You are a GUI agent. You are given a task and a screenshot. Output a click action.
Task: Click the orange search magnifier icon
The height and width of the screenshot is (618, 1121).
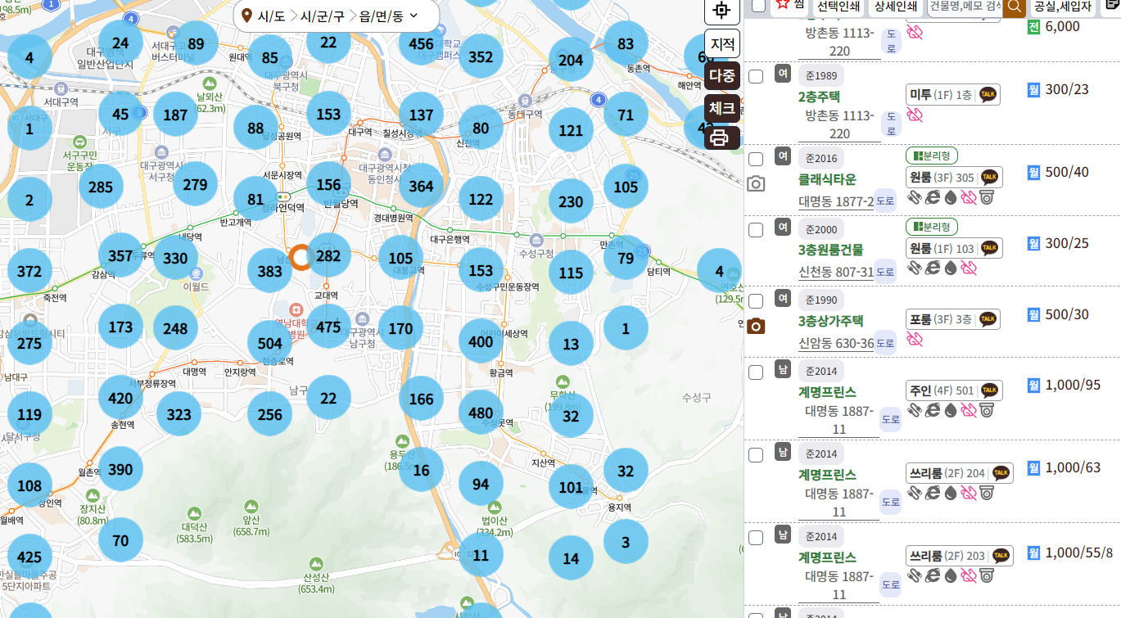click(x=1015, y=6)
